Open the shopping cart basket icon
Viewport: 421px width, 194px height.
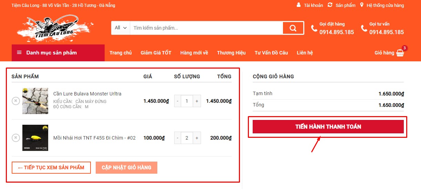400,53
